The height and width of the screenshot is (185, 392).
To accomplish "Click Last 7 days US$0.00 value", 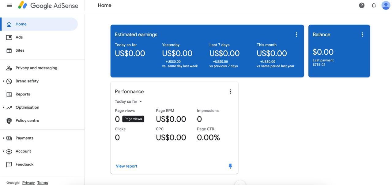I will 224,53.
